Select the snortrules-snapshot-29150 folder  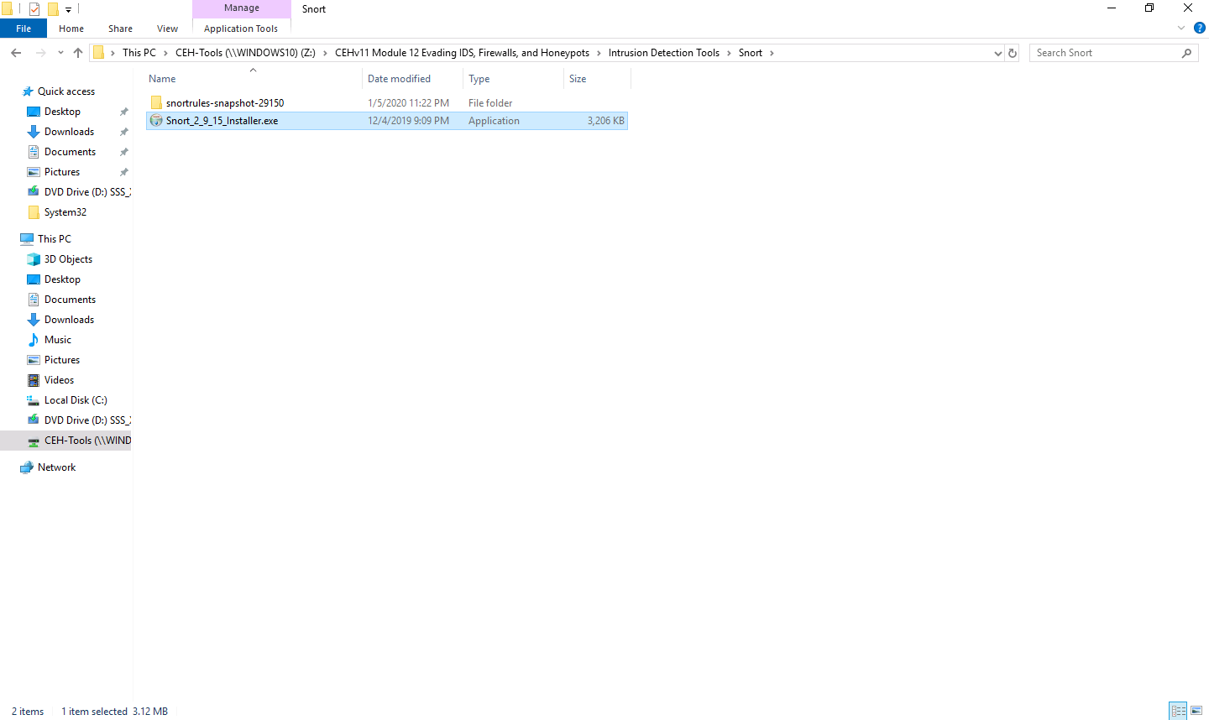pyautogui.click(x=225, y=103)
